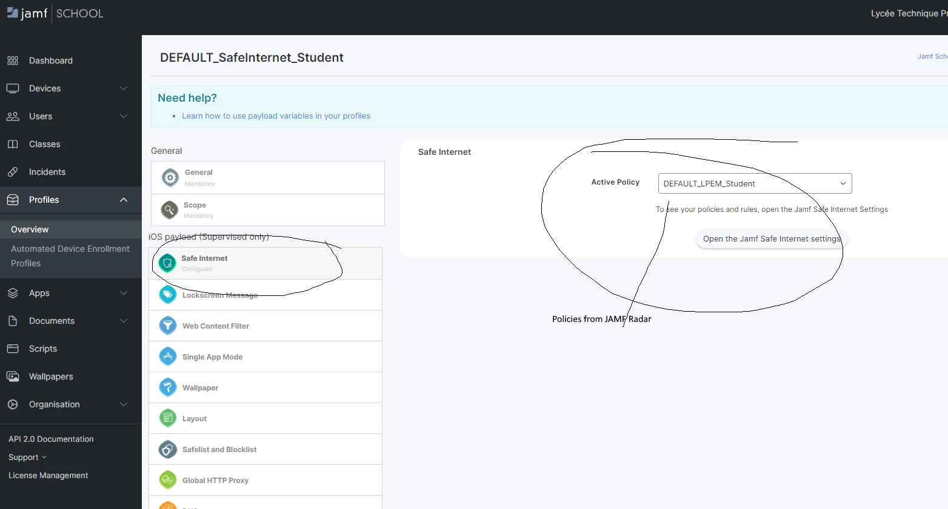Image resolution: width=948 pixels, height=509 pixels.
Task: Click the DEFAULT_SafeInternet_Student title
Action: pyautogui.click(x=252, y=57)
